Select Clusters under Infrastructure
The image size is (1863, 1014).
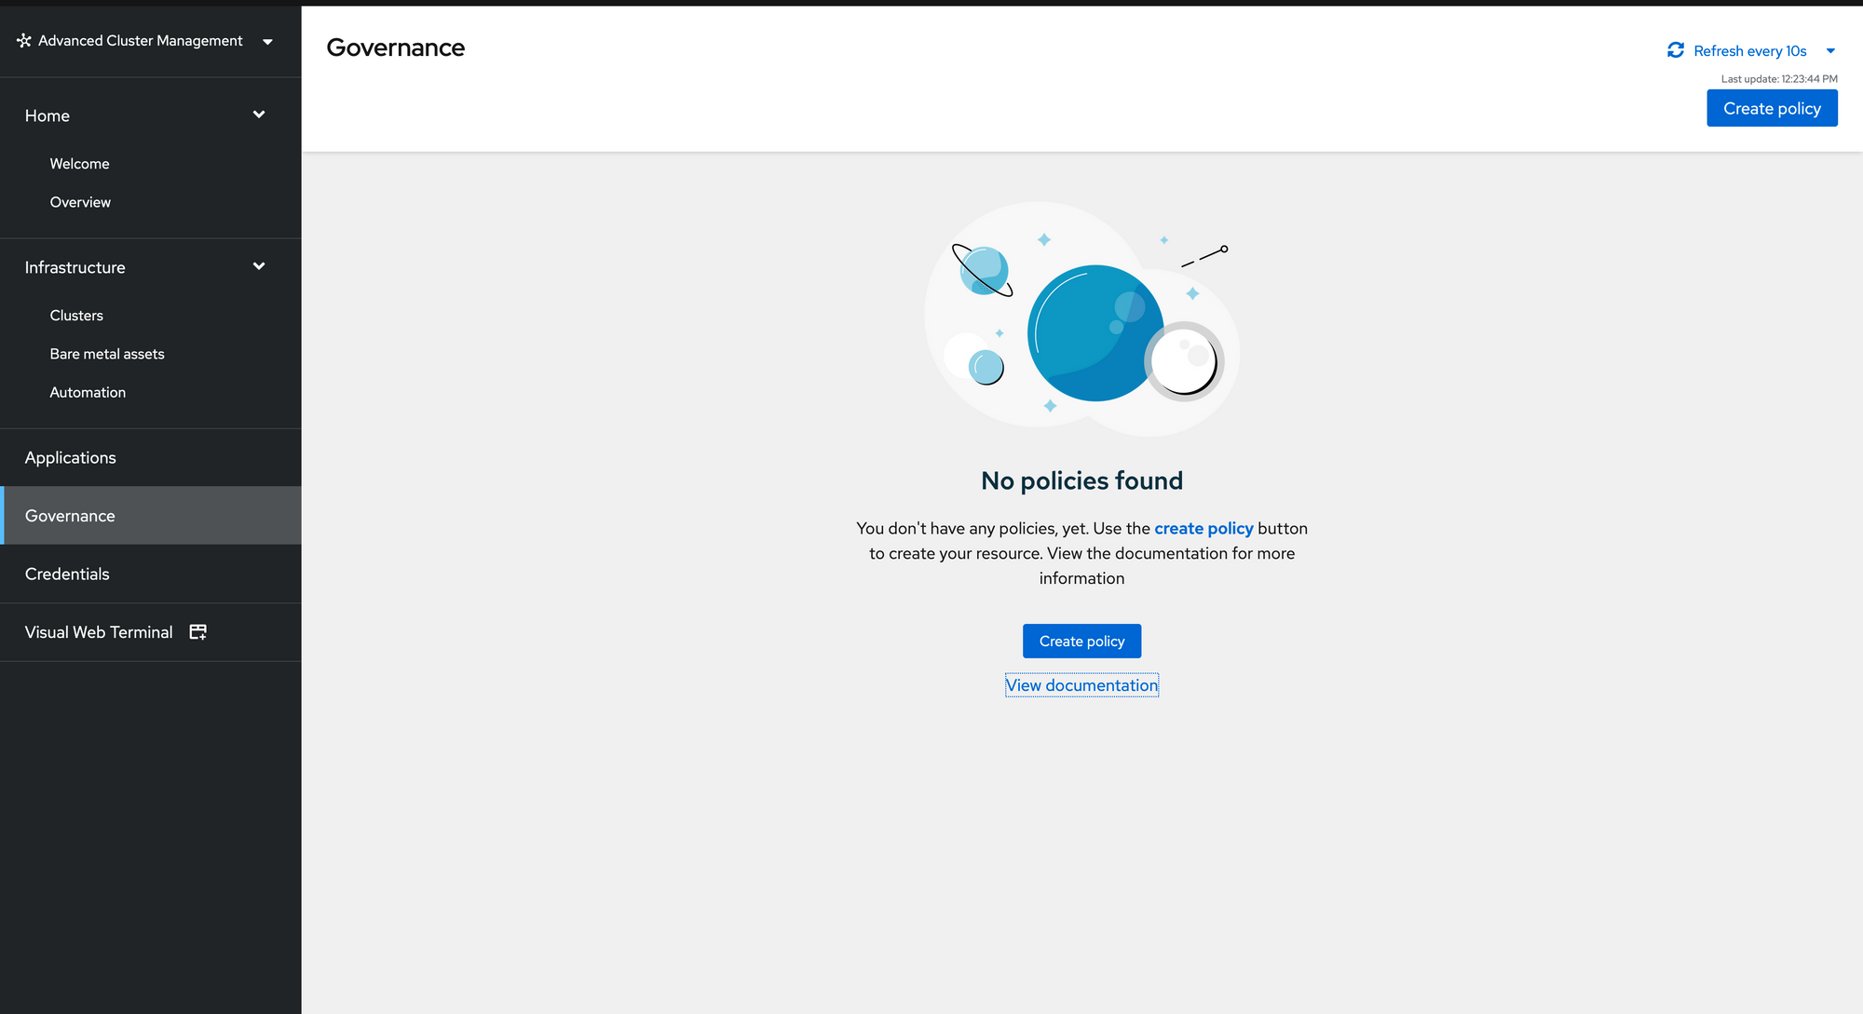(76, 315)
